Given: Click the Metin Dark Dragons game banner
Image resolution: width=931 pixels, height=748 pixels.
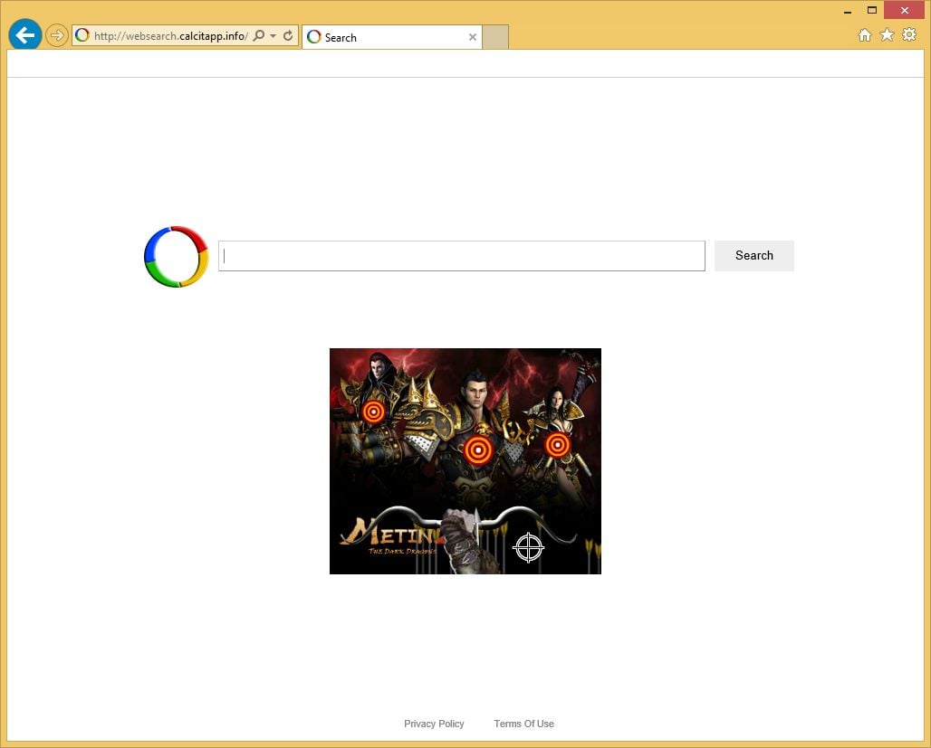Looking at the screenshot, I should [465, 460].
